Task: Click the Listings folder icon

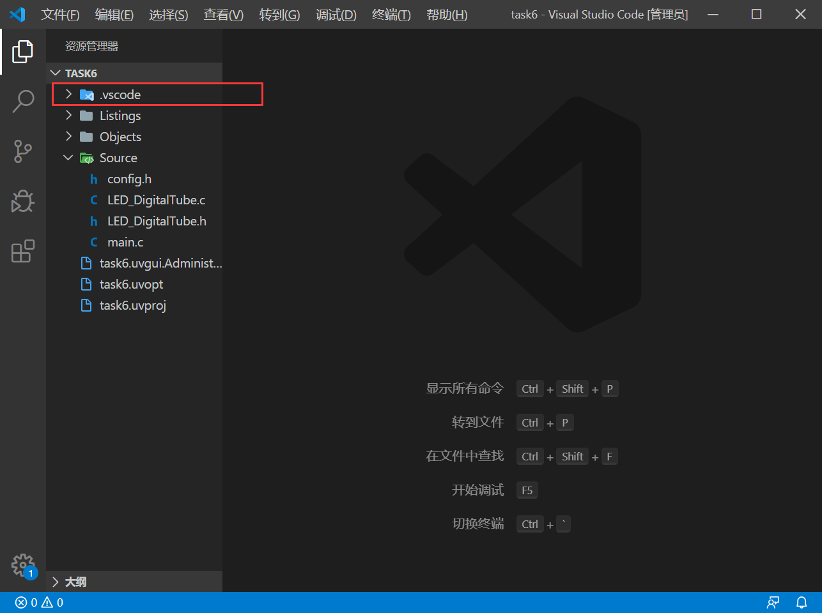Action: pyautogui.click(x=86, y=116)
